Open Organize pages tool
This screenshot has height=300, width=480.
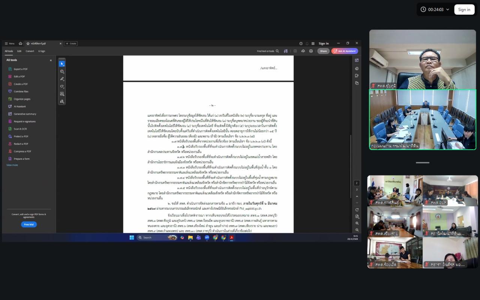click(19, 99)
